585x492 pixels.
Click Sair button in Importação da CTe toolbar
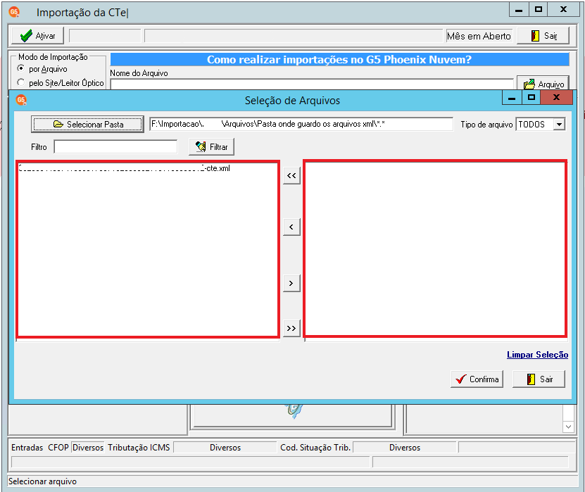point(543,36)
